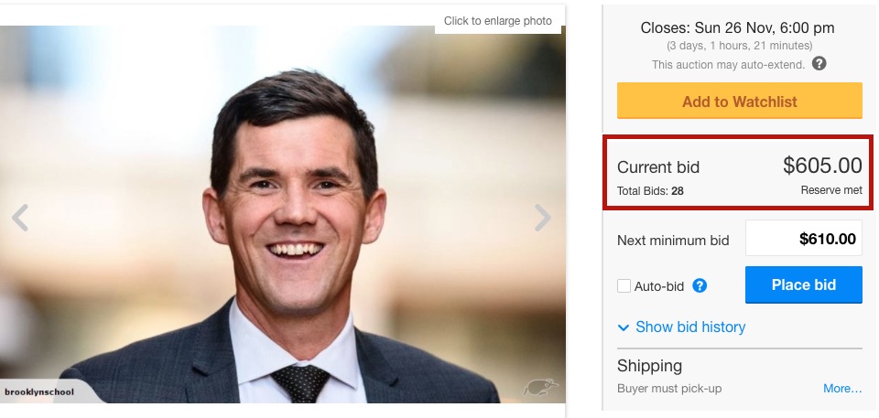Viewport: 879px width, 418px height.
Task: Click the 'Click to enlarge photo' label
Action: click(498, 21)
